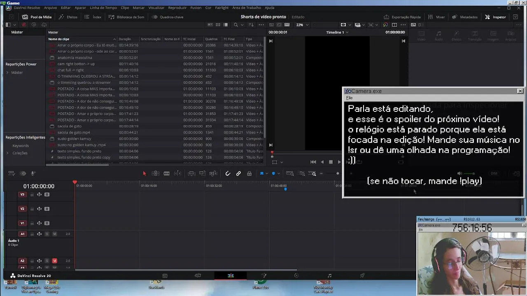The width and height of the screenshot is (527, 296).
Task: Click the Full Extent Zoom icon
Action: tap(290, 173)
